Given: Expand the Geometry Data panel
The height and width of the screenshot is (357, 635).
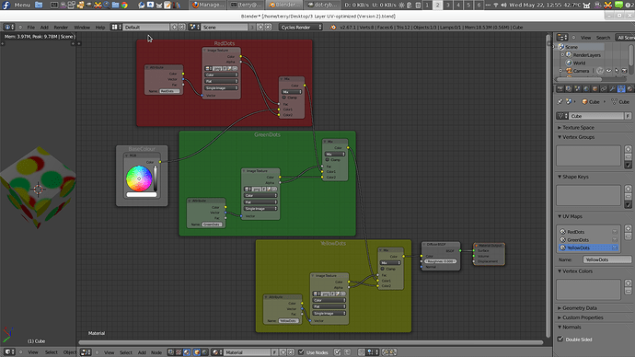Looking at the screenshot, I should (580, 308).
